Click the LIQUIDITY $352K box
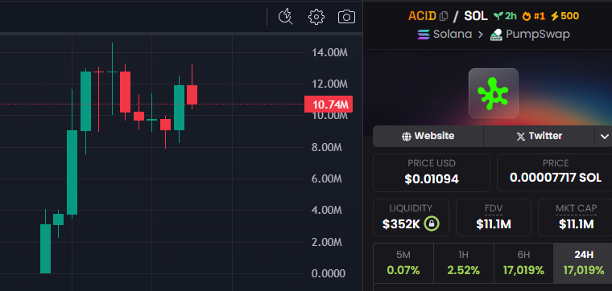This screenshot has height=291, width=612. [x=411, y=217]
